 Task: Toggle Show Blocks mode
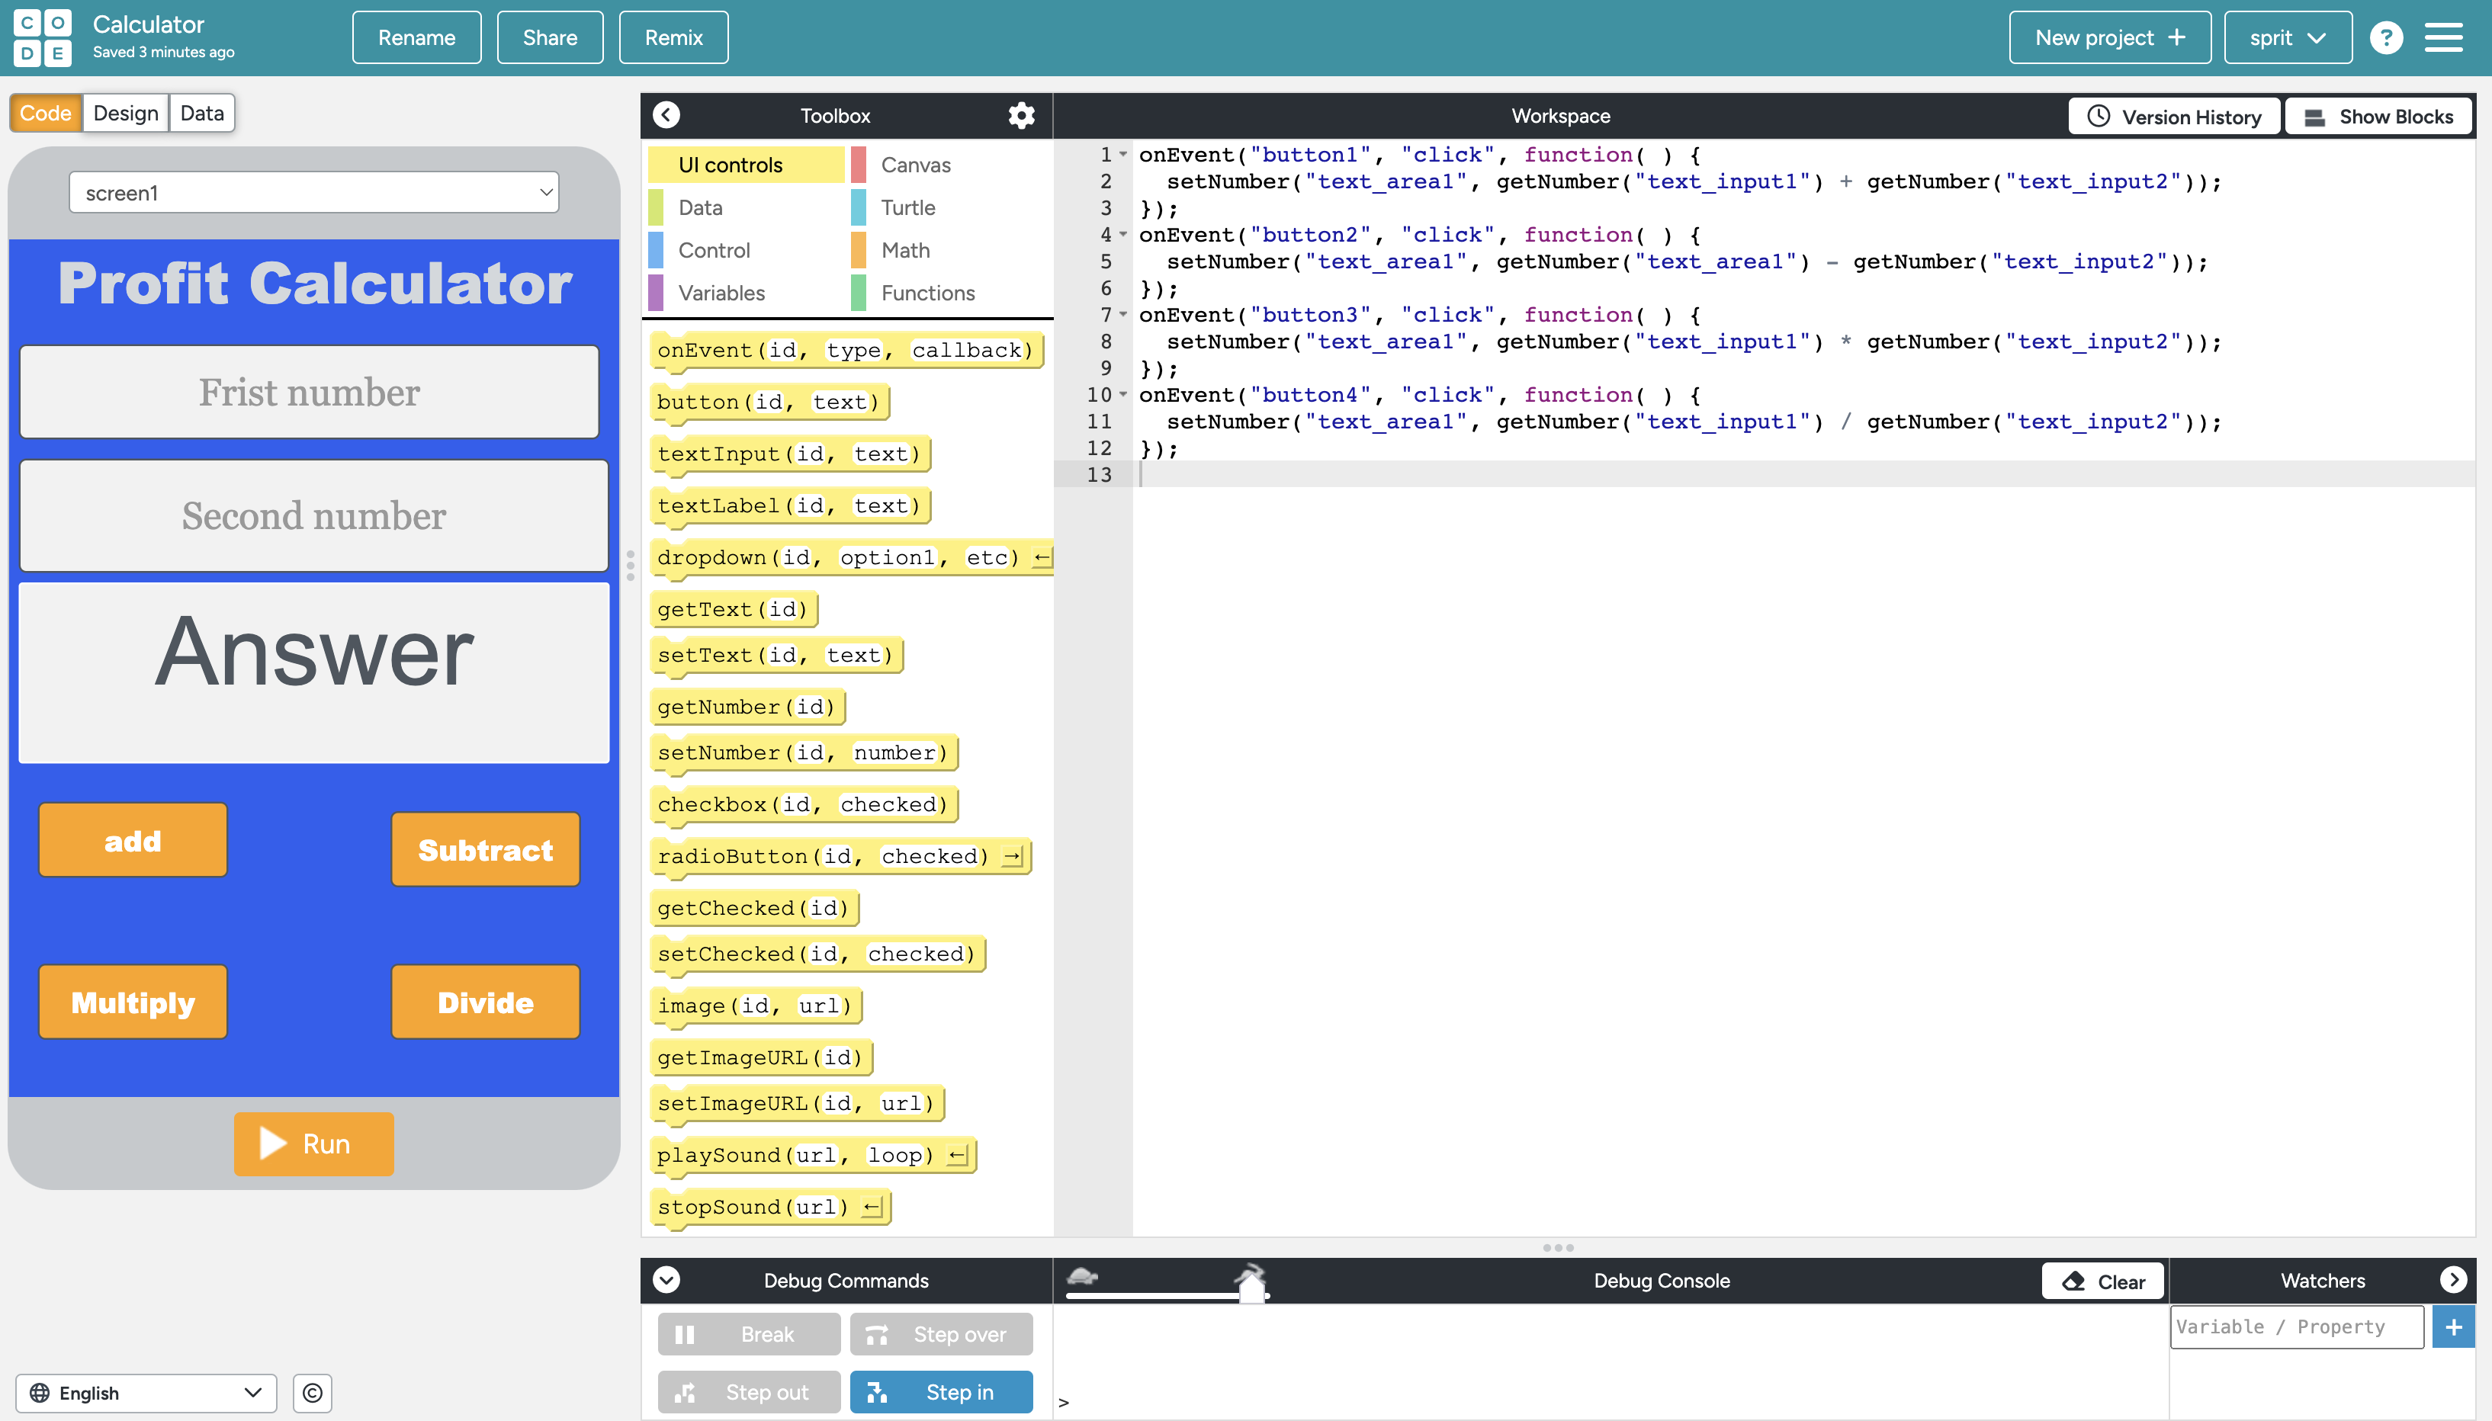coord(2379,116)
